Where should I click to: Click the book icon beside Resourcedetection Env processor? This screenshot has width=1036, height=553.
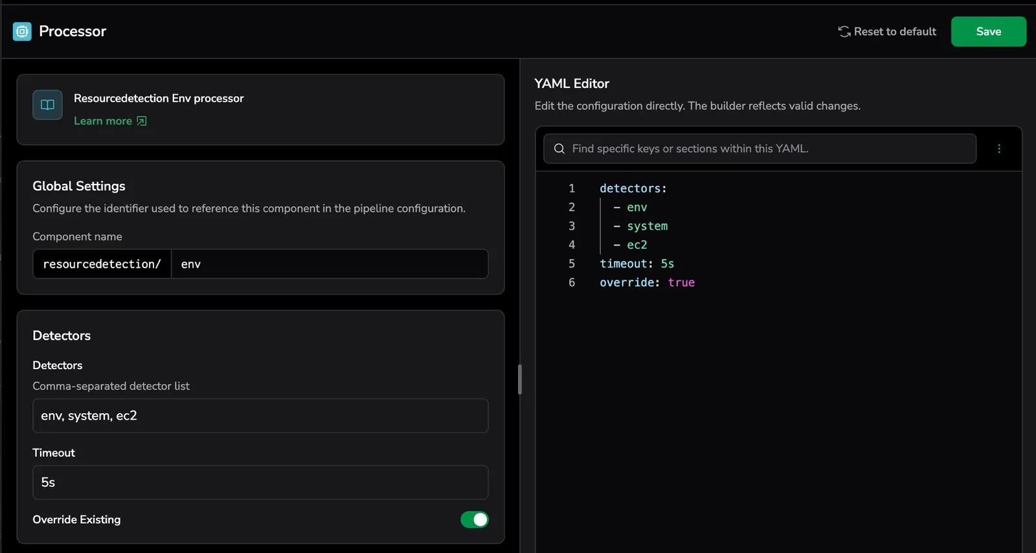(47, 105)
